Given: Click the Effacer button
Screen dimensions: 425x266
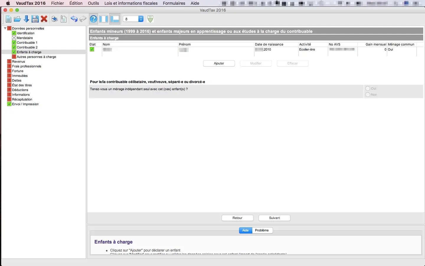Looking at the screenshot, I should (292, 63).
